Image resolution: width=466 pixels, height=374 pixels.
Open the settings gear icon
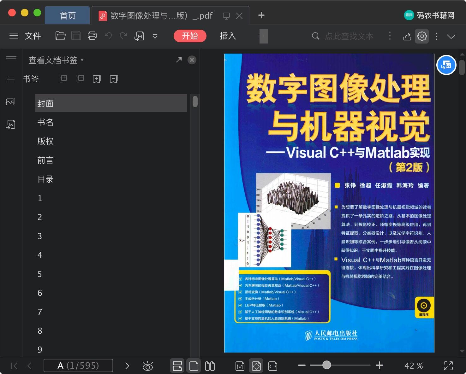tap(422, 36)
